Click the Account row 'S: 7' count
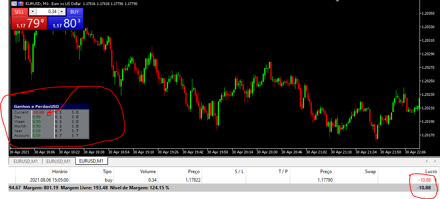 click(75, 136)
